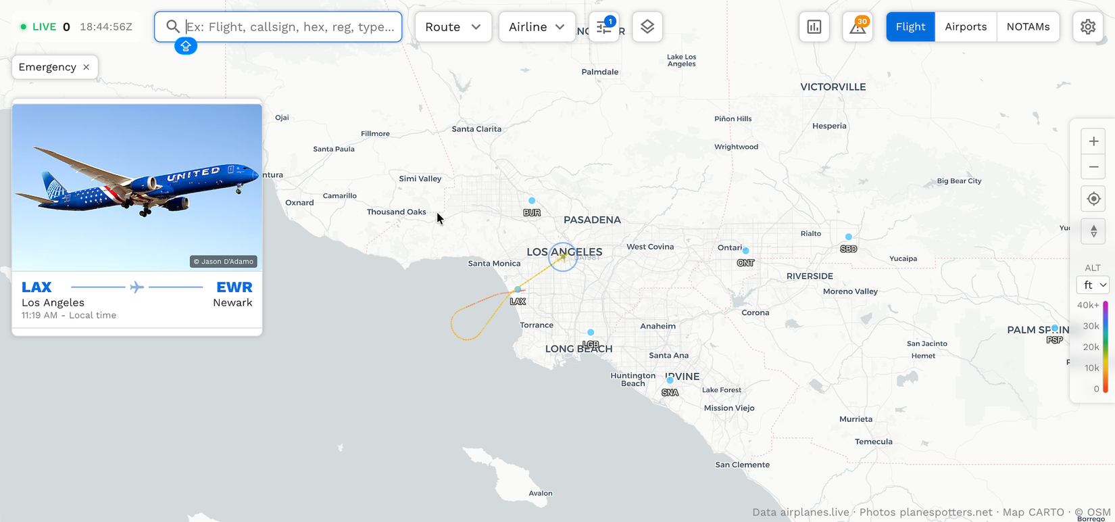Open the statistics chart icon

click(814, 27)
